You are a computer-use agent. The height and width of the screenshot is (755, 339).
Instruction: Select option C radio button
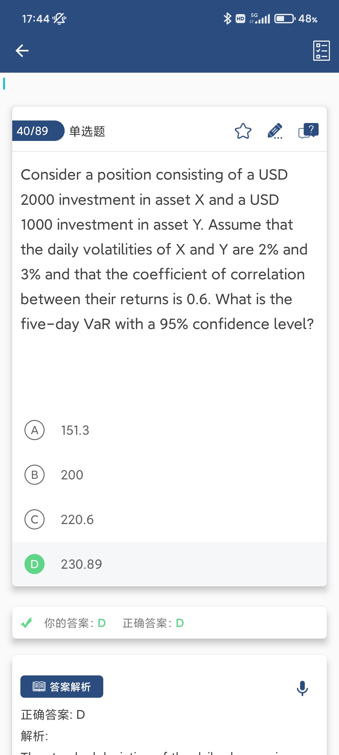[35, 519]
